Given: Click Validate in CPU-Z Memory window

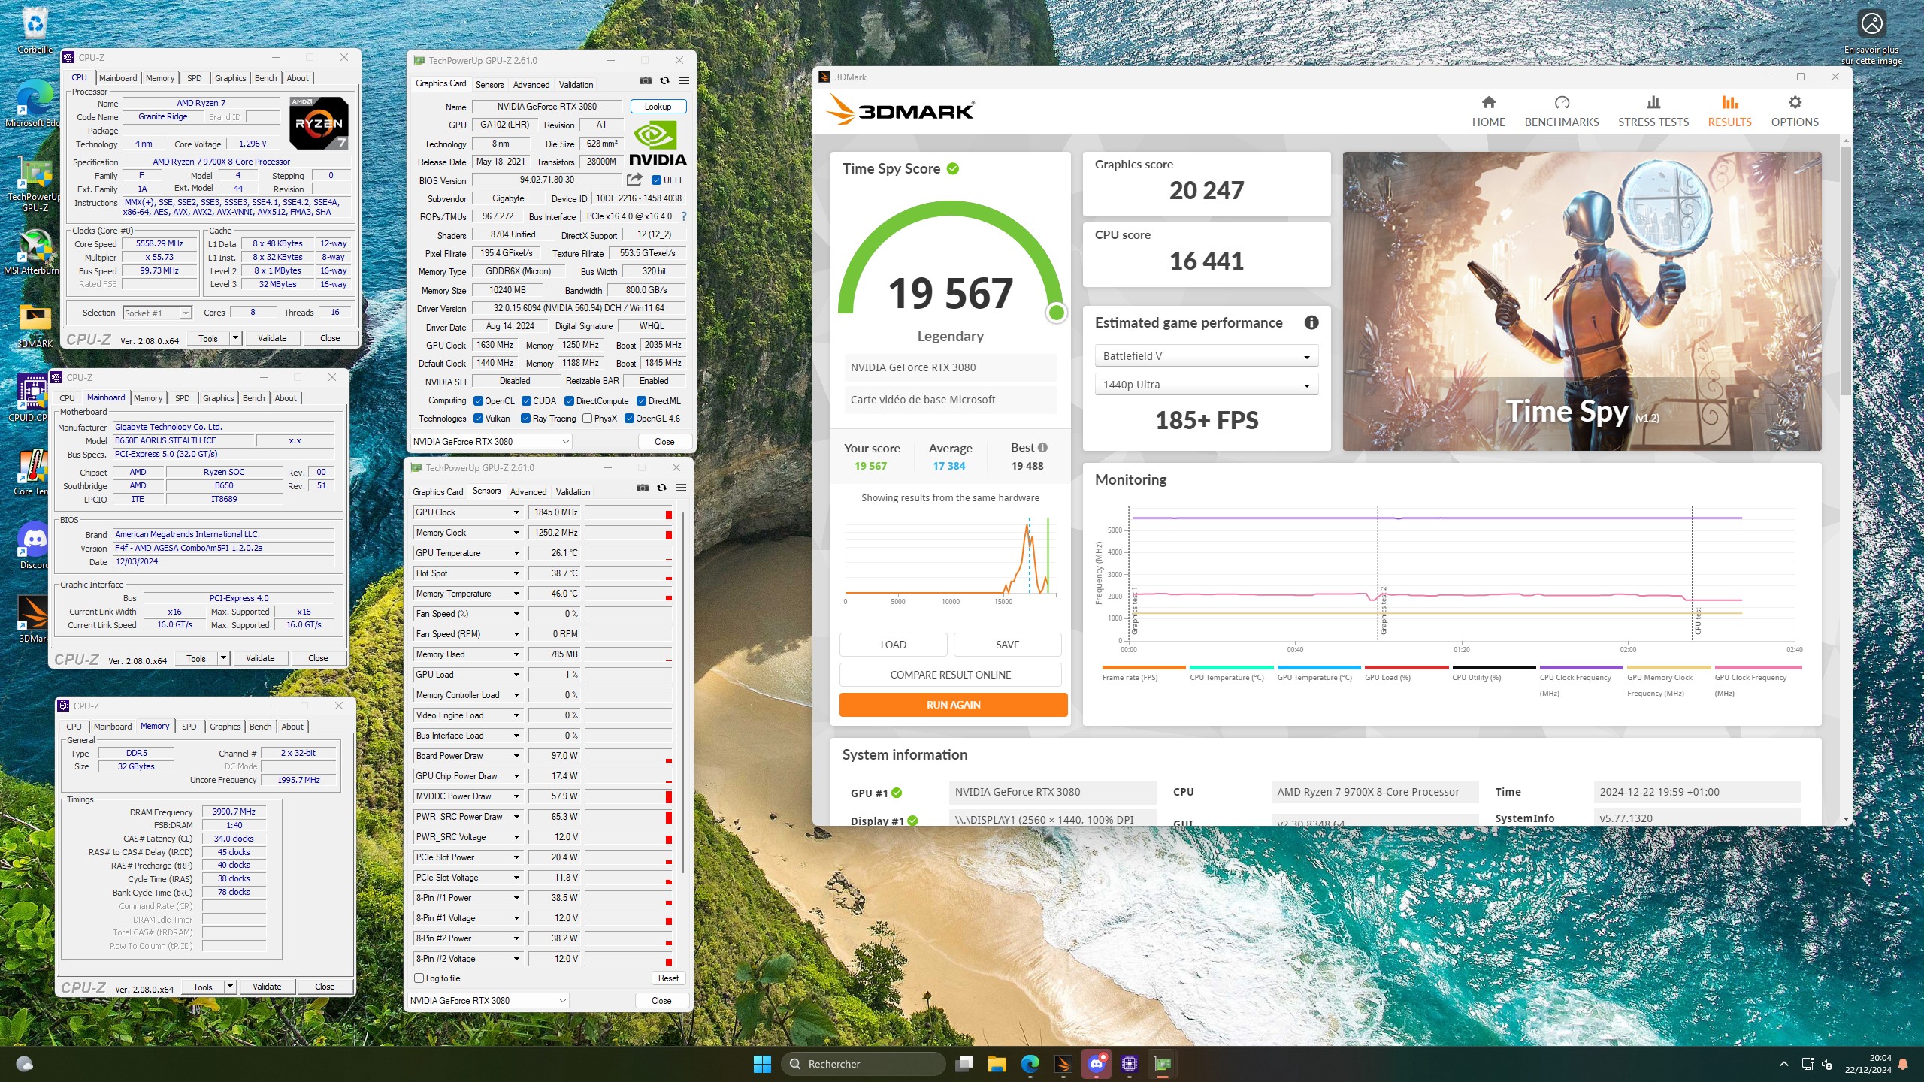Looking at the screenshot, I should 267,987.
